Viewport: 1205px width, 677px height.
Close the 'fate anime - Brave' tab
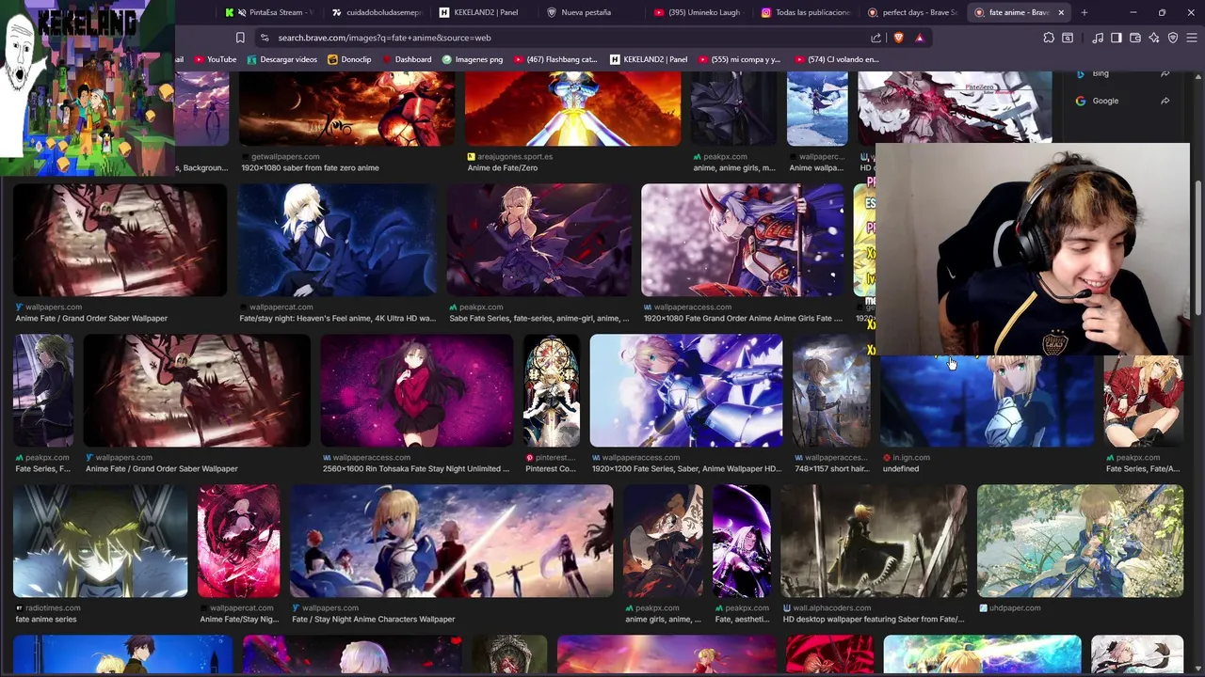point(1061,12)
